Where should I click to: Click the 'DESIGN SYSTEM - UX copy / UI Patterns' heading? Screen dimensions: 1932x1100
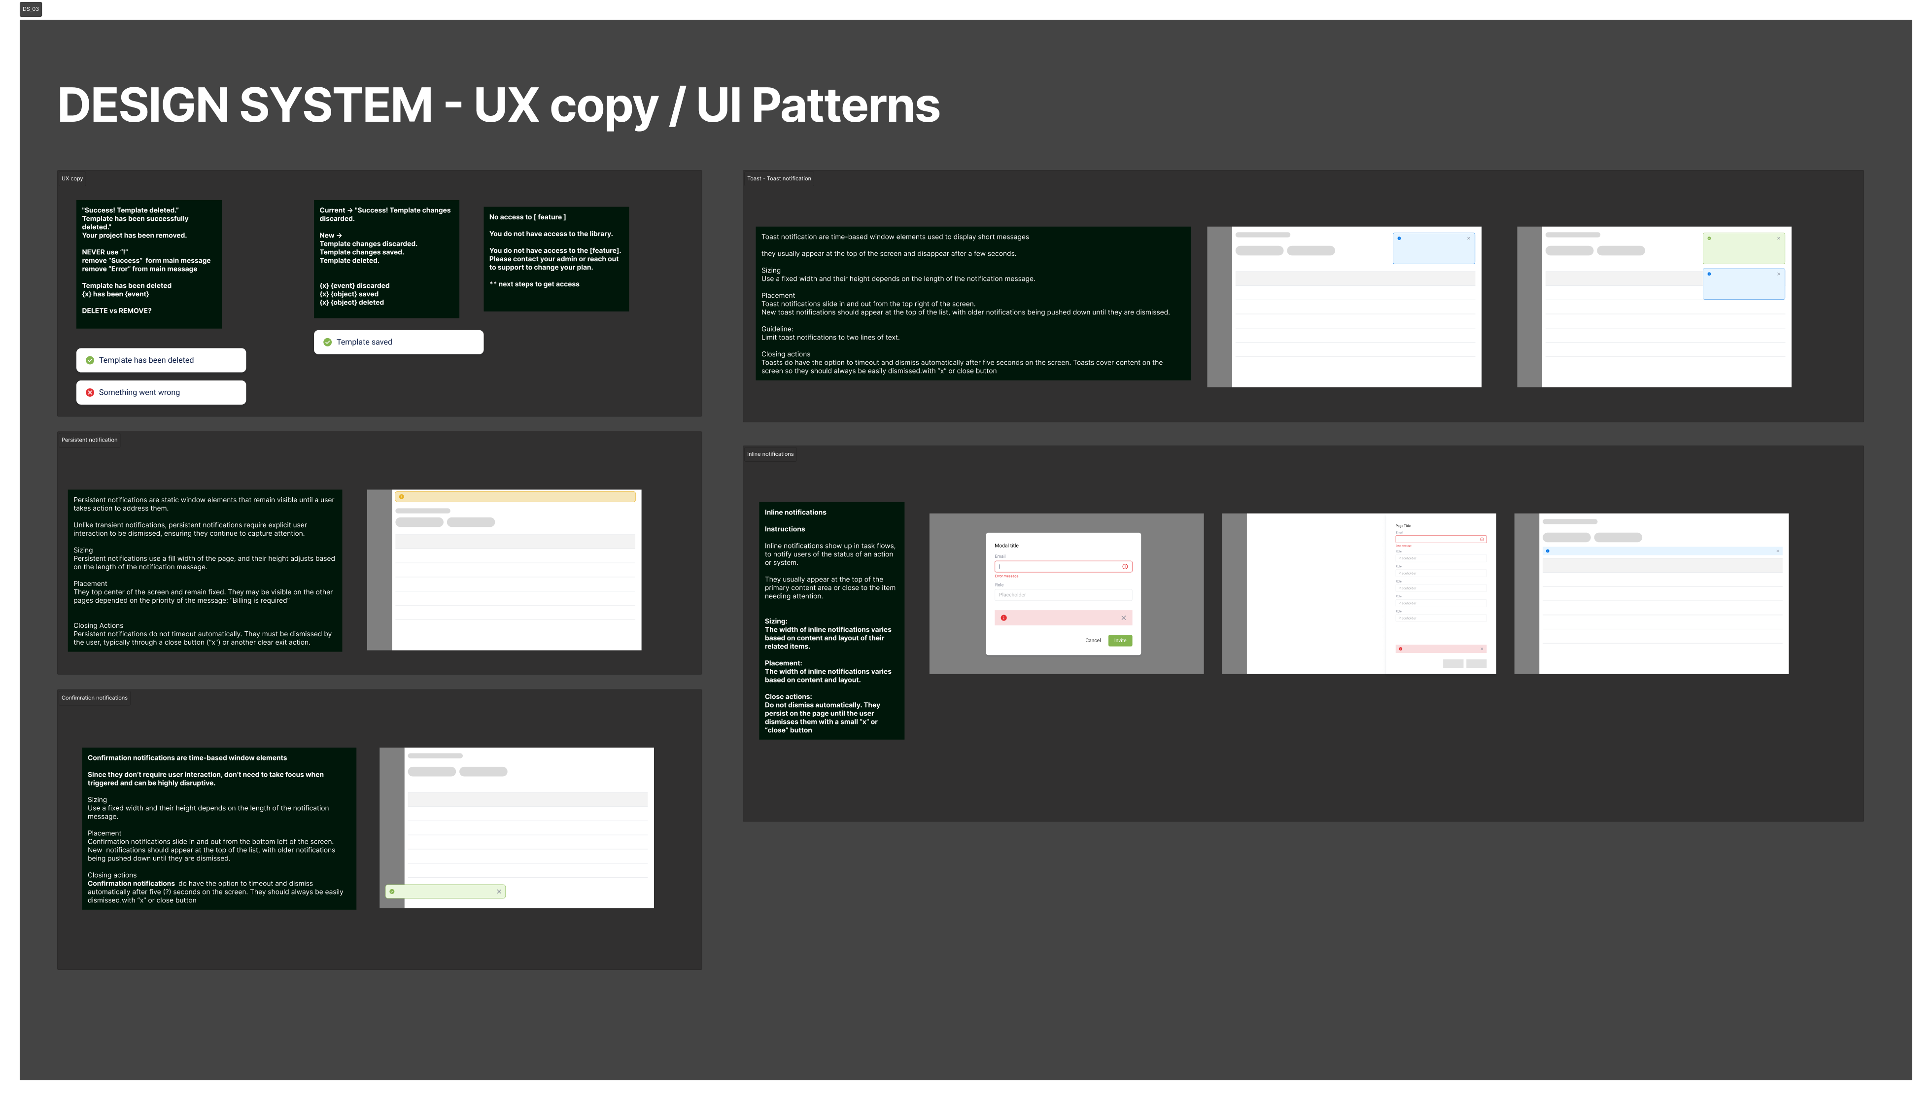498,105
